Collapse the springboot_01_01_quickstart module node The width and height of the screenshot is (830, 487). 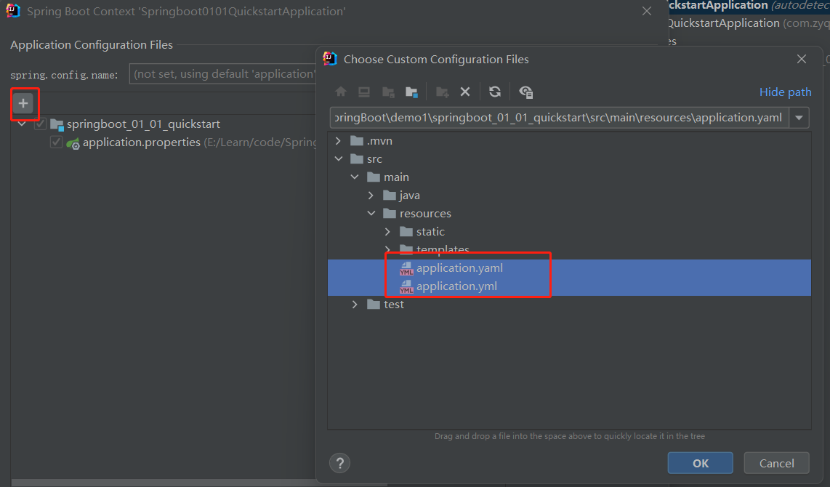point(22,124)
